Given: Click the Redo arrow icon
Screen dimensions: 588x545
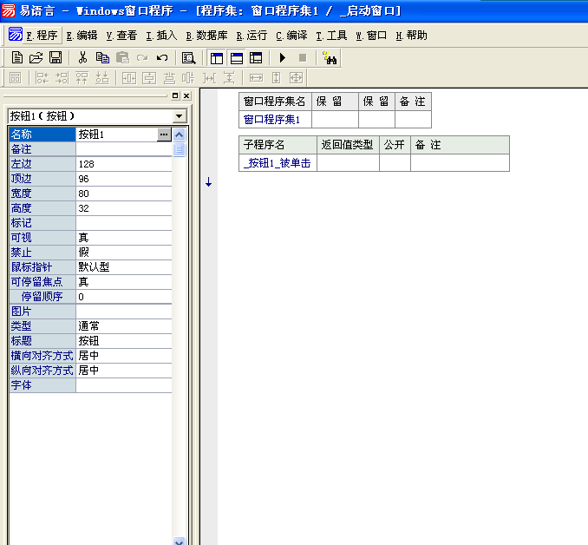Looking at the screenshot, I should (142, 58).
